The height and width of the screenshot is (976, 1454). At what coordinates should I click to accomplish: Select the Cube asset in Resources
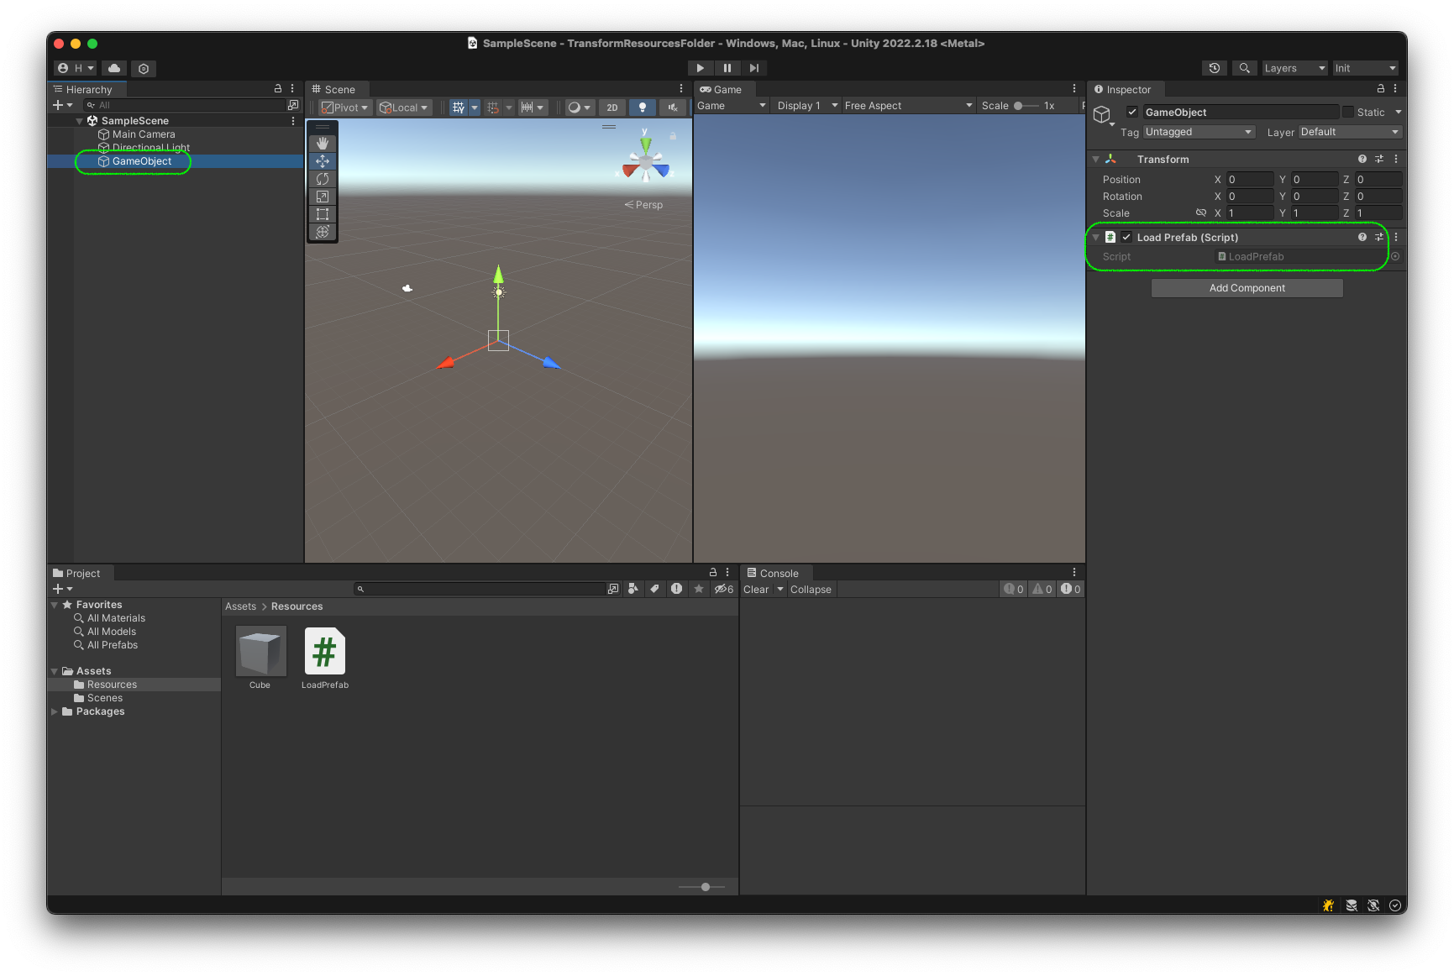(x=260, y=651)
